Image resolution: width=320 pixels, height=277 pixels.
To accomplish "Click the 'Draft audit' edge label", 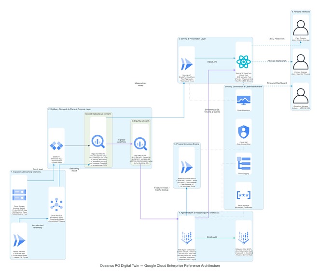I will pos(212,237).
